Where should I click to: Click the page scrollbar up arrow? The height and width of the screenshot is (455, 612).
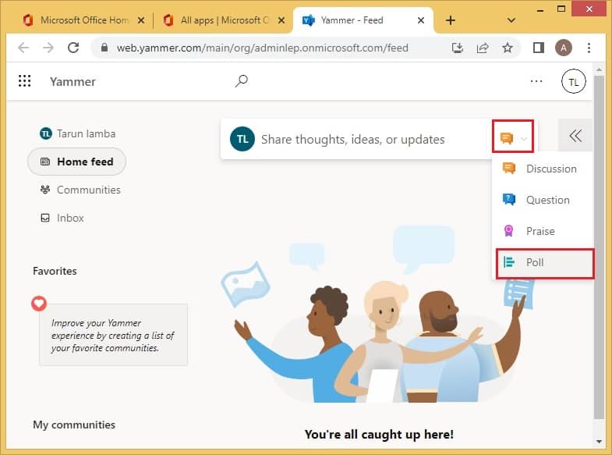click(x=599, y=69)
